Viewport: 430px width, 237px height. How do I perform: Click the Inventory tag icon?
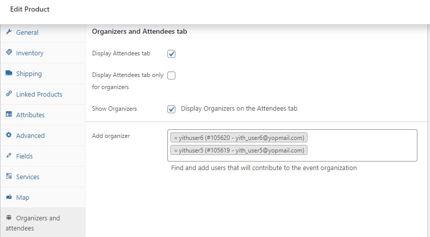[9, 53]
